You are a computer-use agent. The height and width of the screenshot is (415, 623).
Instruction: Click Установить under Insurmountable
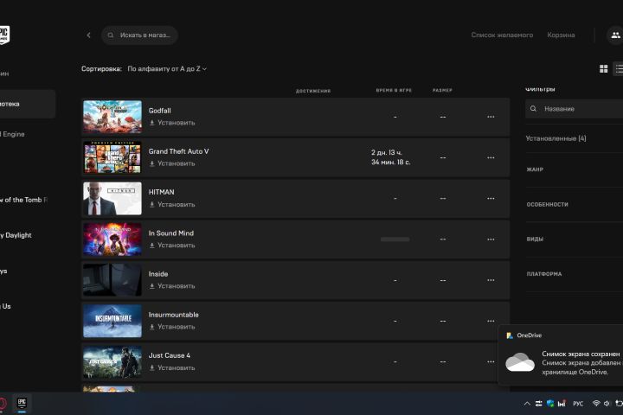pyautogui.click(x=172, y=327)
